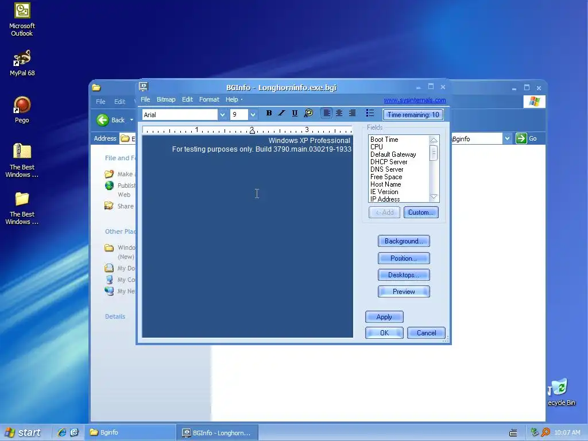Open the Edit menu in BGInfo

[x=187, y=99]
